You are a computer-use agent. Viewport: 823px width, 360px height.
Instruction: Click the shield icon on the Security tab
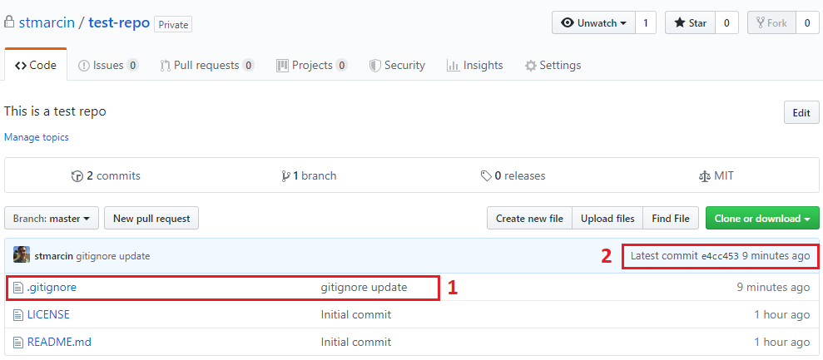coord(374,67)
